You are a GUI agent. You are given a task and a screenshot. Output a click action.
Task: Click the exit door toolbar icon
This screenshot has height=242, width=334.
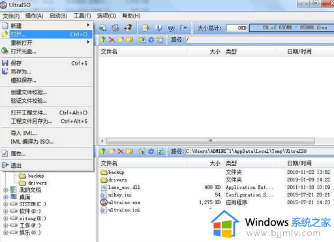pos(183,28)
